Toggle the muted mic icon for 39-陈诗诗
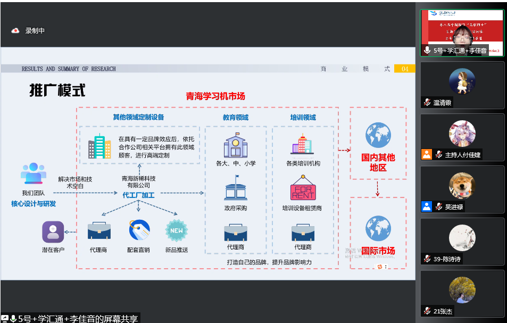Image resolution: width=507 pixels, height=323 pixels. point(427,259)
